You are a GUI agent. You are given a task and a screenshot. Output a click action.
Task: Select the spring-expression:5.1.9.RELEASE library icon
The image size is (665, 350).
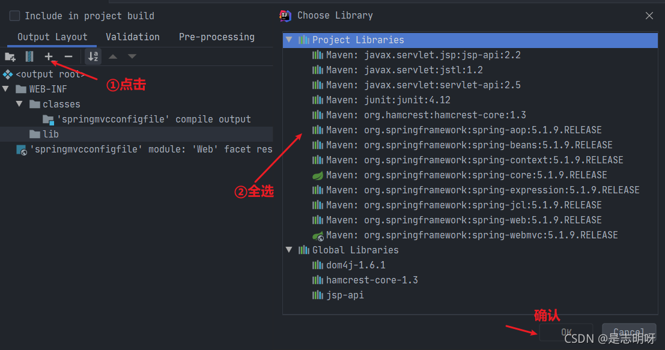[318, 190]
